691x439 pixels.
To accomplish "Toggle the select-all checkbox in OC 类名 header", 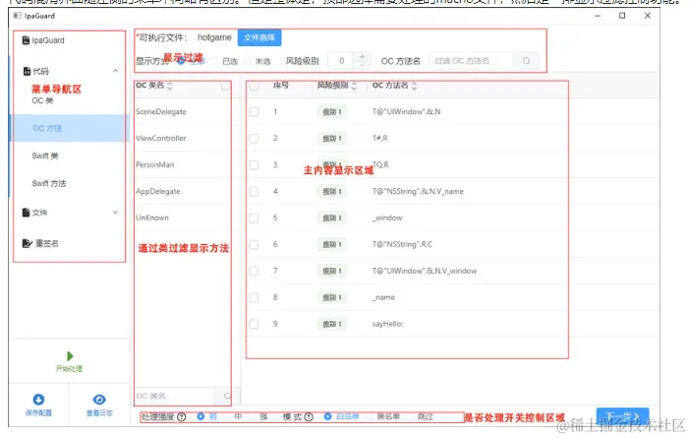I will (x=225, y=86).
